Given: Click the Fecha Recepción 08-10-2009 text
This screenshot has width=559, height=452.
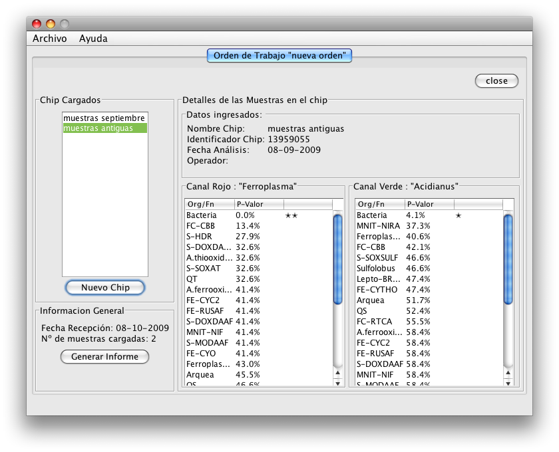Looking at the screenshot, I should (105, 328).
